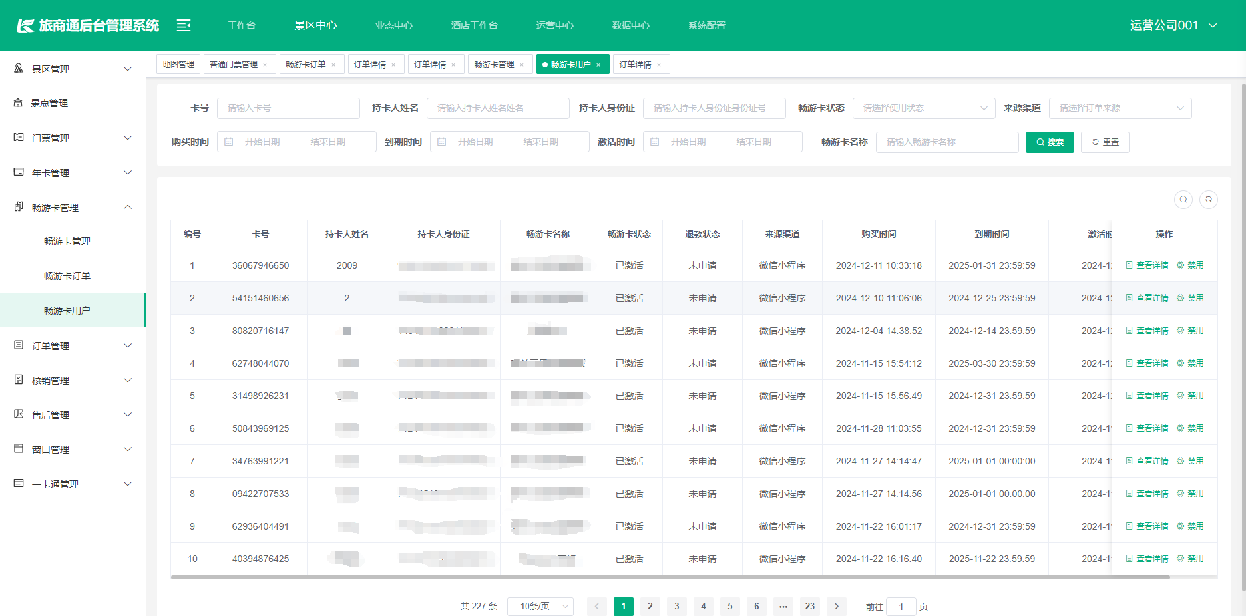Click the 订单管理 sidebar icon
The width and height of the screenshot is (1246, 616).
19,345
